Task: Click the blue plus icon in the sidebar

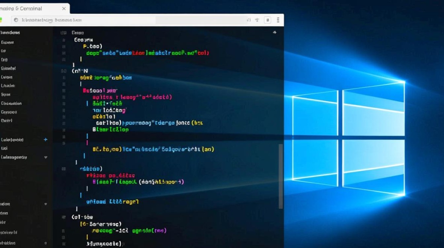Action: [46, 140]
